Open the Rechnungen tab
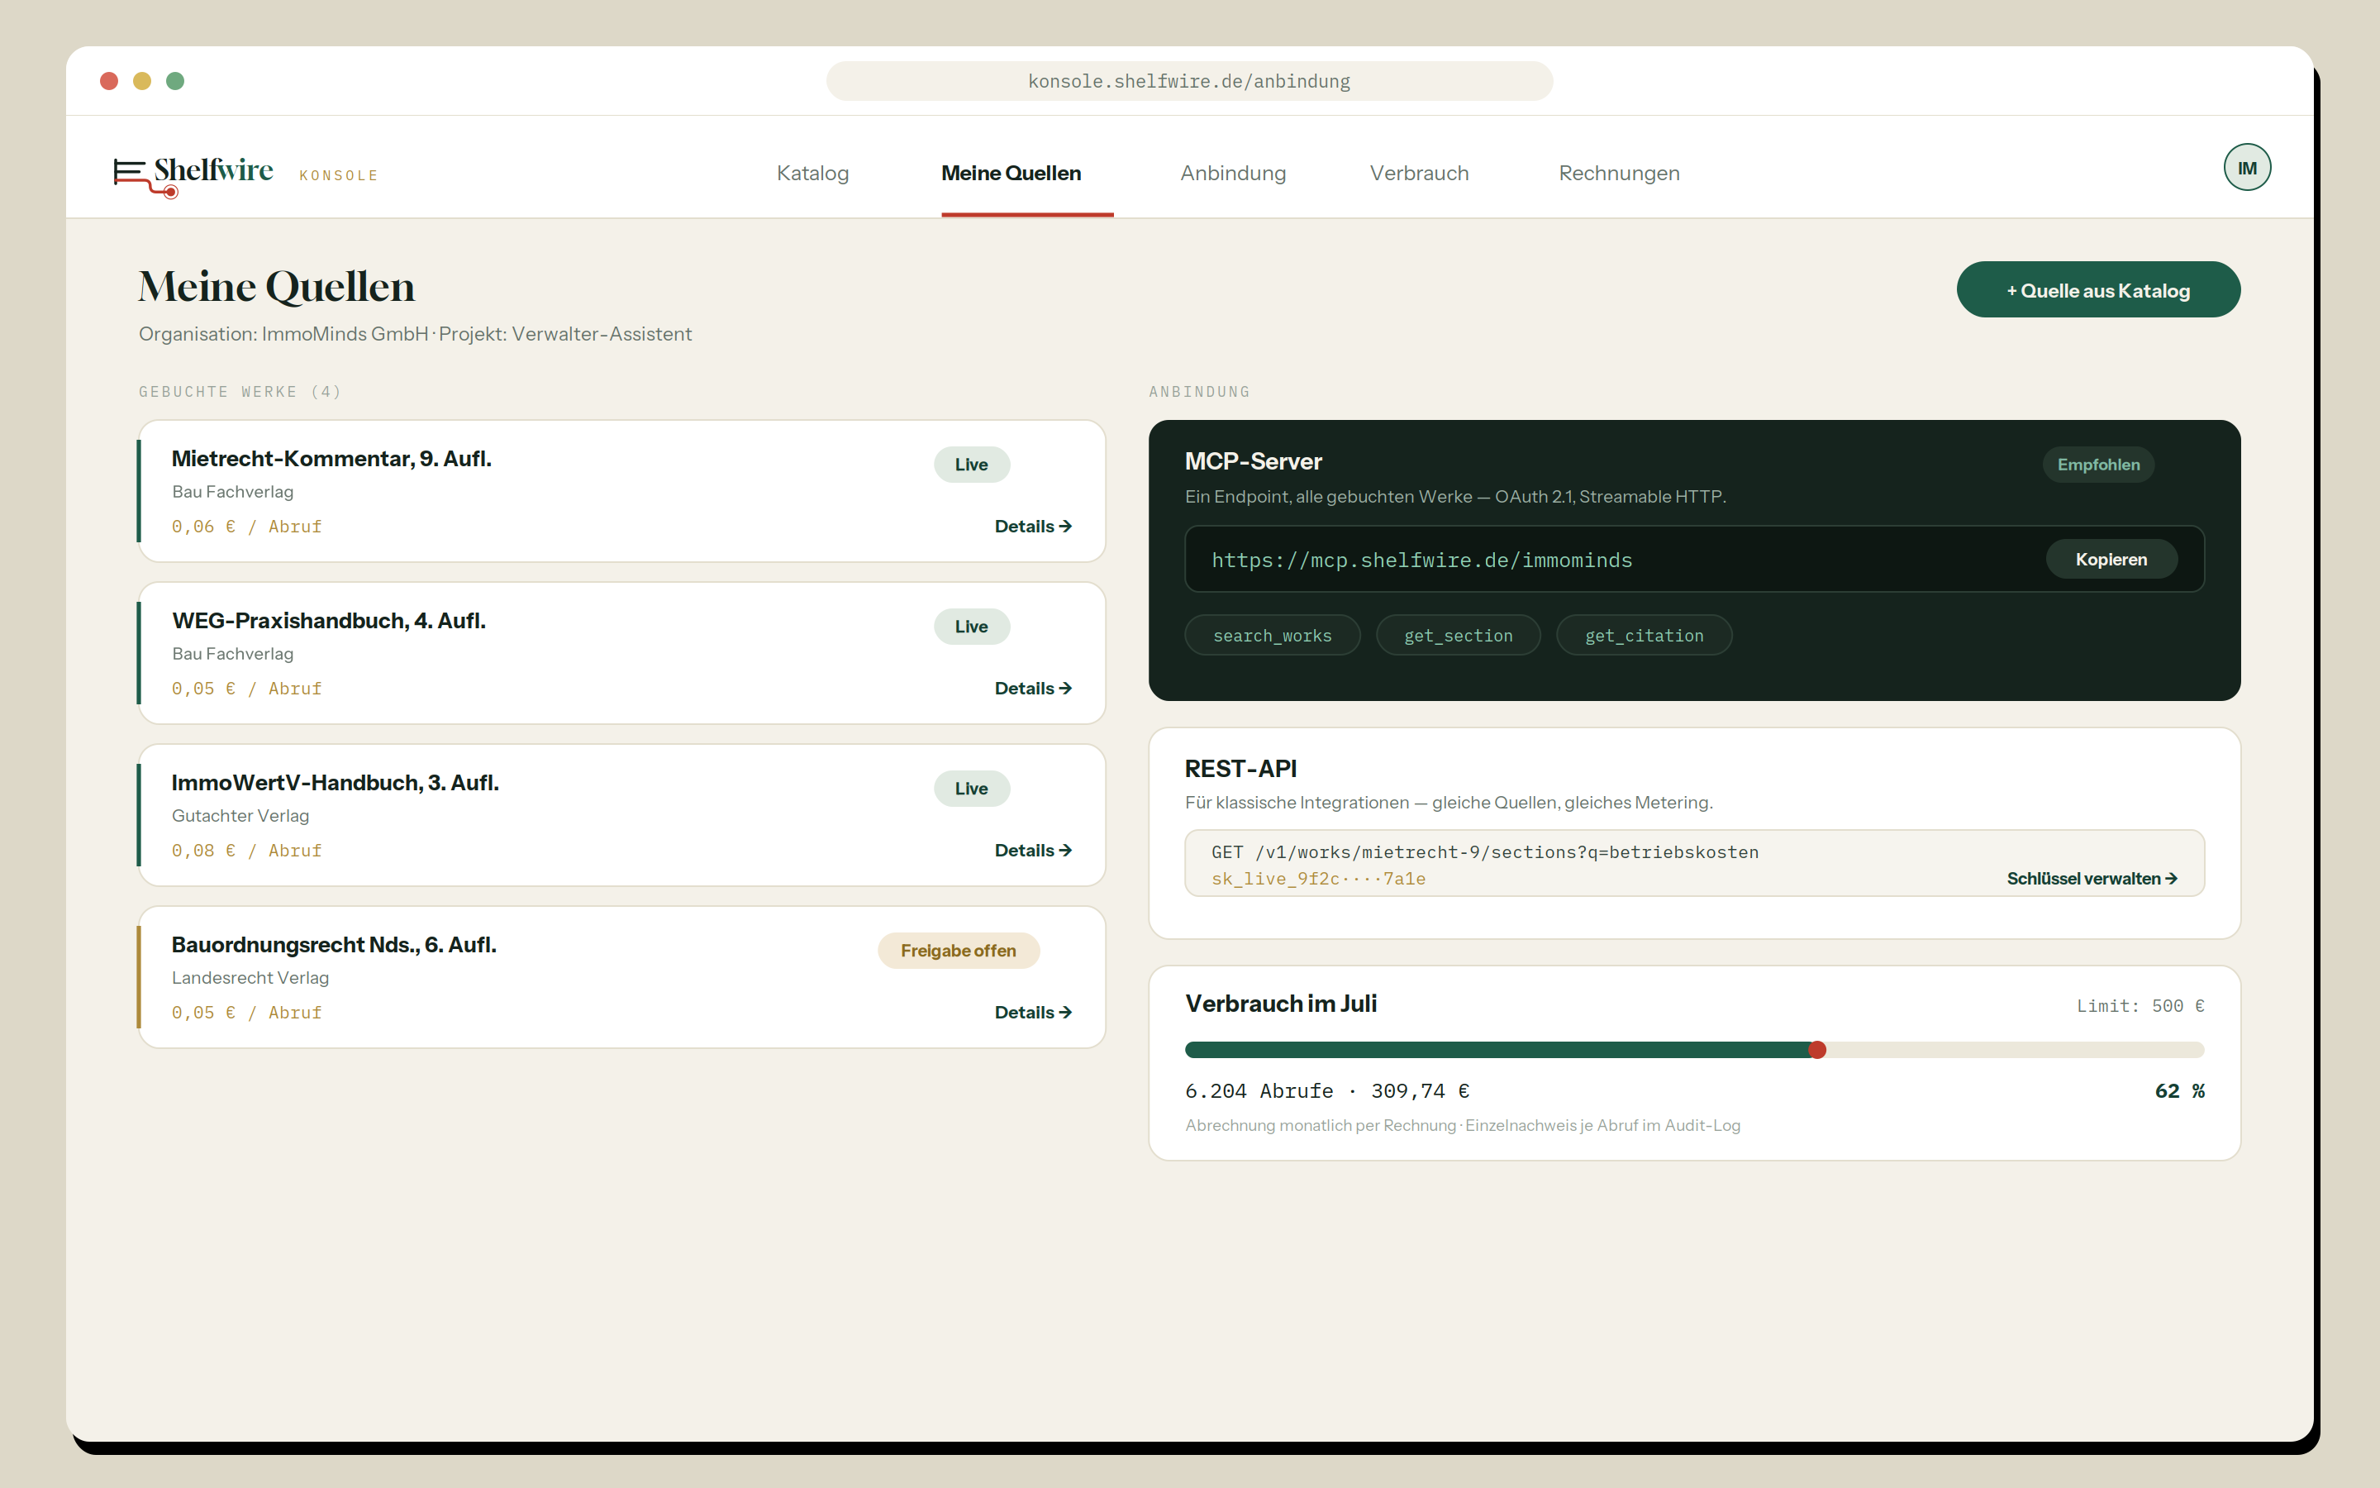The width and height of the screenshot is (2380, 1488). (1619, 174)
